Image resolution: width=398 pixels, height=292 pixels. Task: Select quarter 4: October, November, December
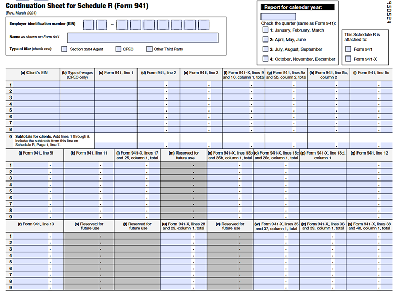[265, 59]
